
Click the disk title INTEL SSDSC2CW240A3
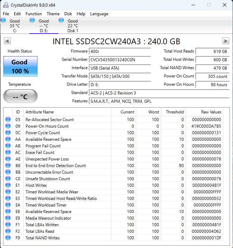point(116,42)
